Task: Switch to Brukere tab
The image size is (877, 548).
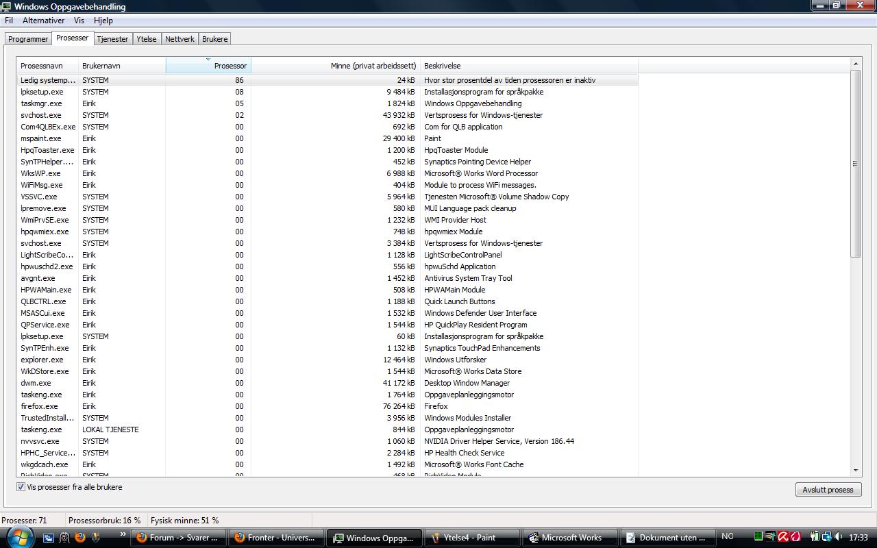Action: (x=214, y=39)
